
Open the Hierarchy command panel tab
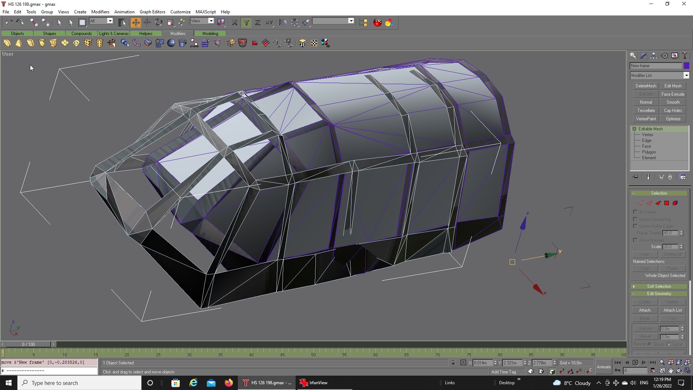tap(654, 56)
